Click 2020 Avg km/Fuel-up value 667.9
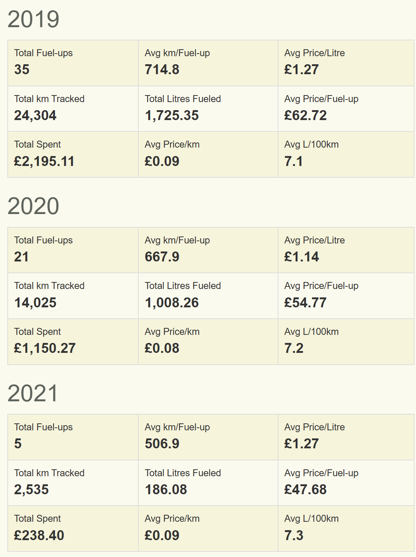This screenshot has height=557, width=416. (162, 257)
